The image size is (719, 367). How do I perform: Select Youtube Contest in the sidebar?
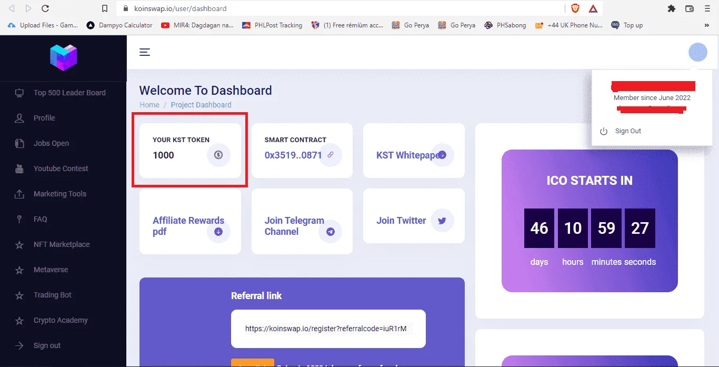pyautogui.click(x=61, y=168)
